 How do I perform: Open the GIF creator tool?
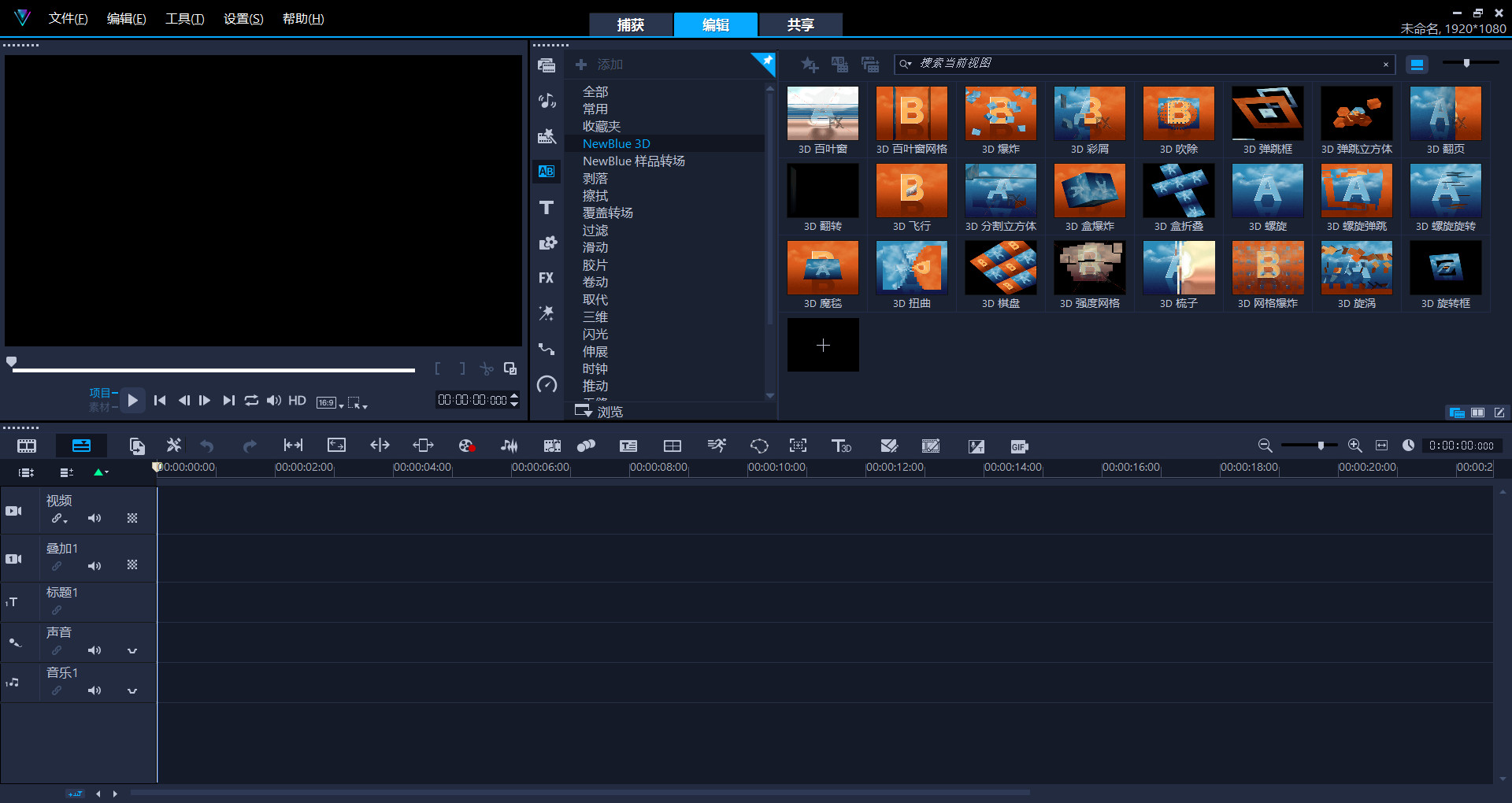coord(1019,446)
